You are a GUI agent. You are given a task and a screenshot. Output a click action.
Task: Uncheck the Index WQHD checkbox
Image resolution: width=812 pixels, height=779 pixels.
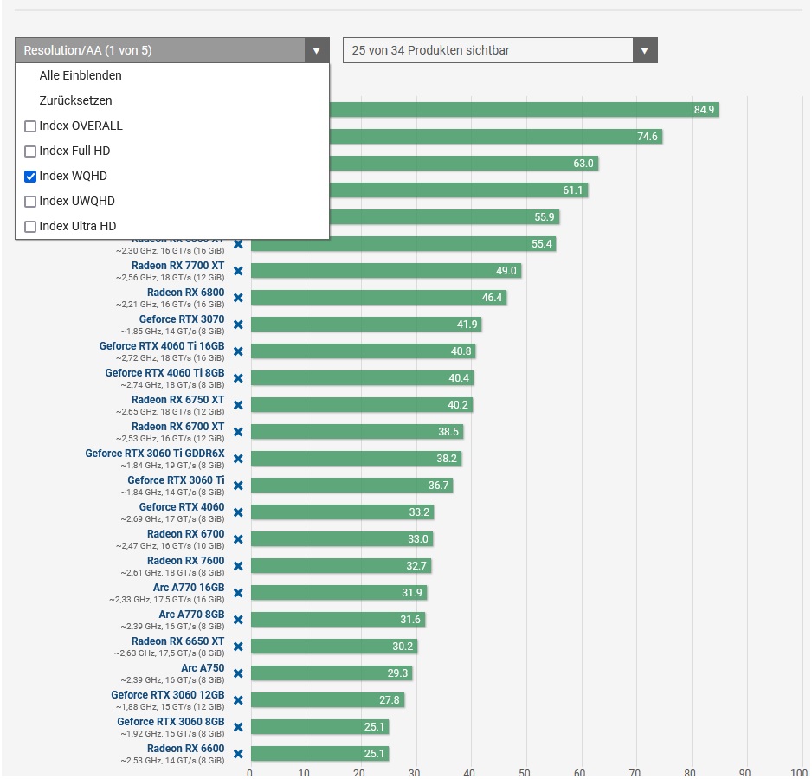[30, 177]
